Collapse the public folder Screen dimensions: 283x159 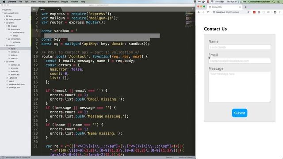pyautogui.click(x=5, y=23)
